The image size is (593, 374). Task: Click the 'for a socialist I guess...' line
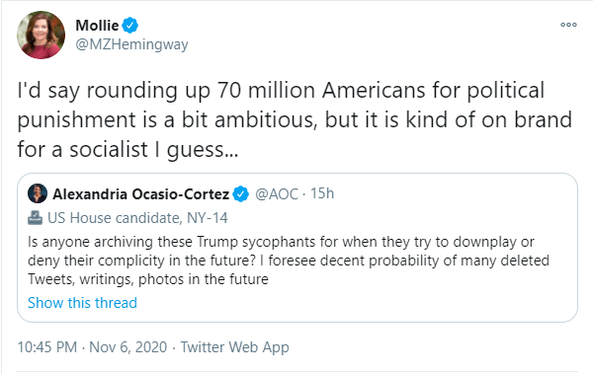(x=127, y=150)
